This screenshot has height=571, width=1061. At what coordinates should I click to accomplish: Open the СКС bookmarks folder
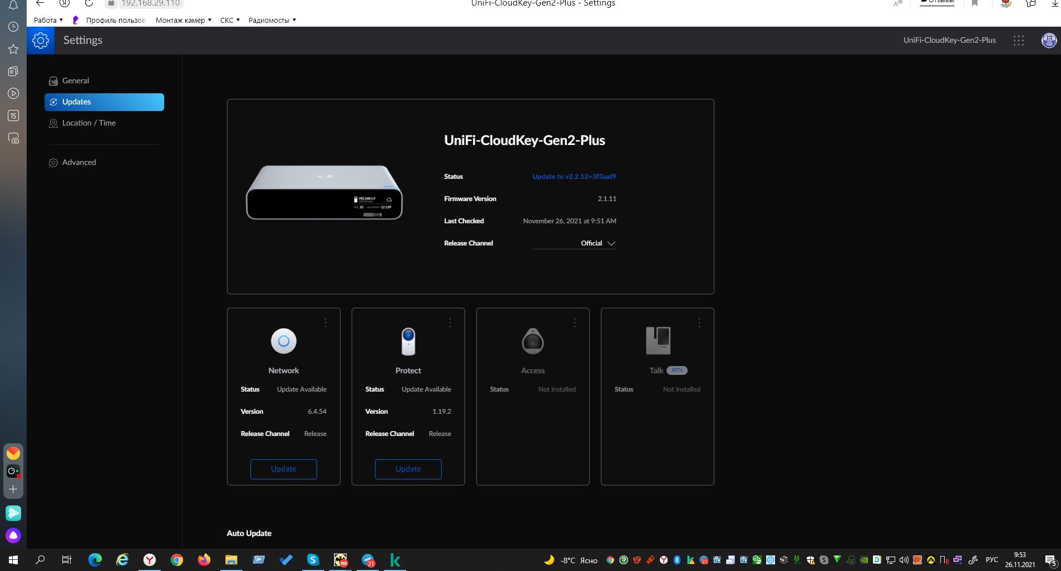pyautogui.click(x=230, y=20)
